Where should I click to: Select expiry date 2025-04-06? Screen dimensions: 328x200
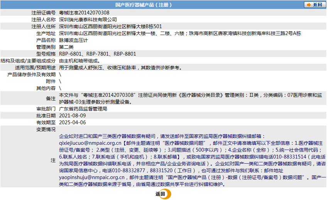73,123
